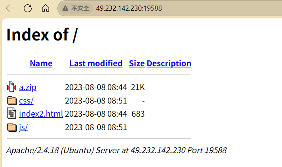Click the "Index of /" page heading

coord(42,35)
